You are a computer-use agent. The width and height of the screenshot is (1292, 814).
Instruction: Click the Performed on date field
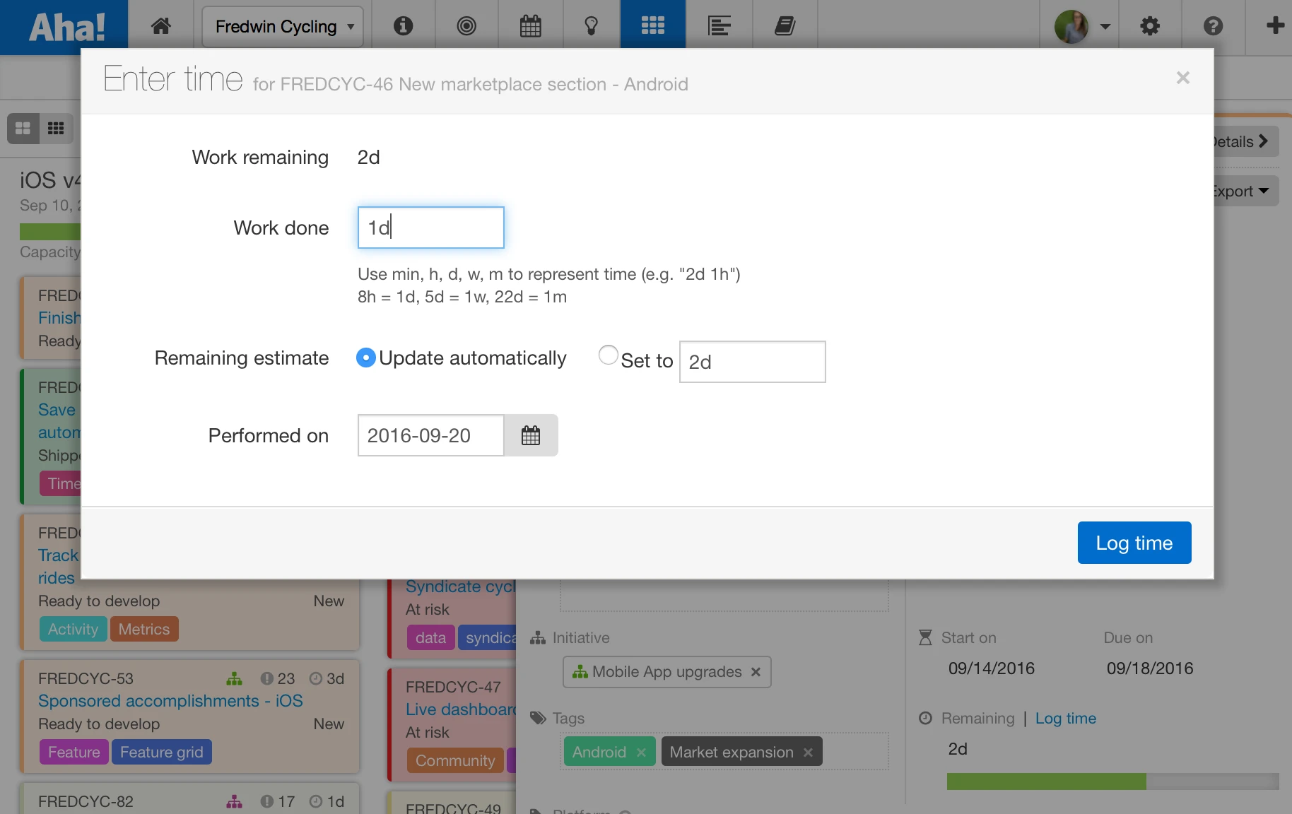click(x=431, y=435)
